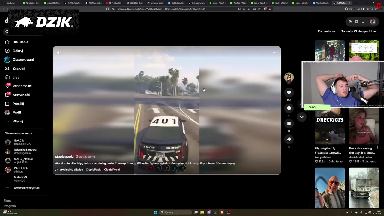
Task: Open followed account GdanskaZlotowa
Action: pos(21,151)
